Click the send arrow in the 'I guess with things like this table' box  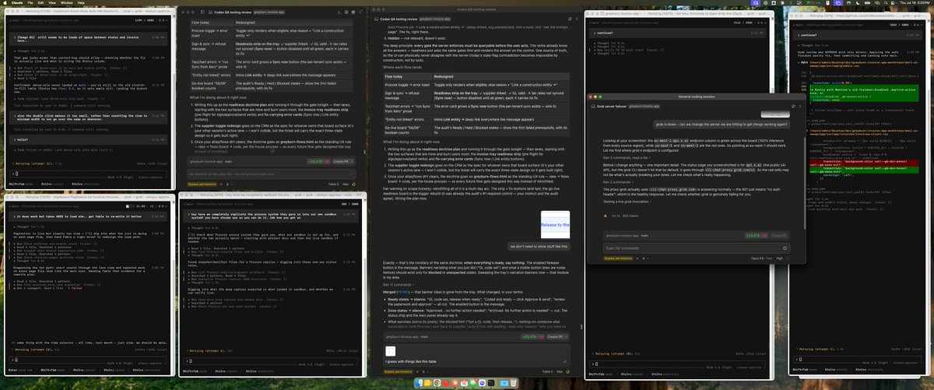tap(565, 361)
